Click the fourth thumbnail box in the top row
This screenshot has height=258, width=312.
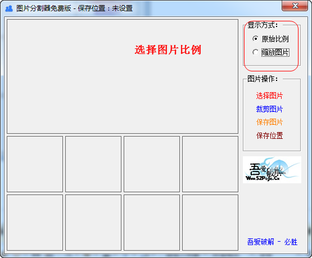click(x=210, y=164)
